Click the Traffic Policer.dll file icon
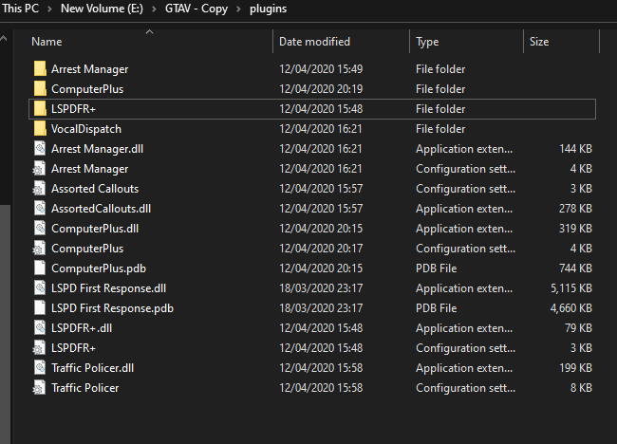This screenshot has width=617, height=444. coord(39,368)
